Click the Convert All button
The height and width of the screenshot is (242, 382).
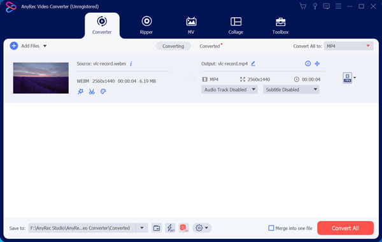[345, 228]
